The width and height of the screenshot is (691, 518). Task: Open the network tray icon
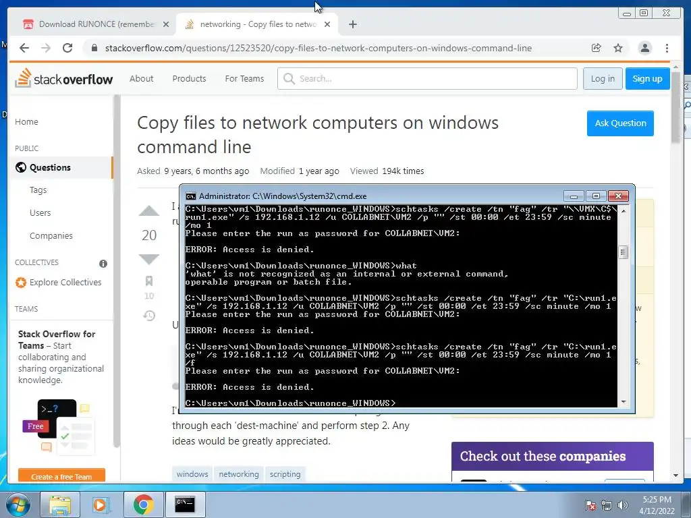click(607, 505)
